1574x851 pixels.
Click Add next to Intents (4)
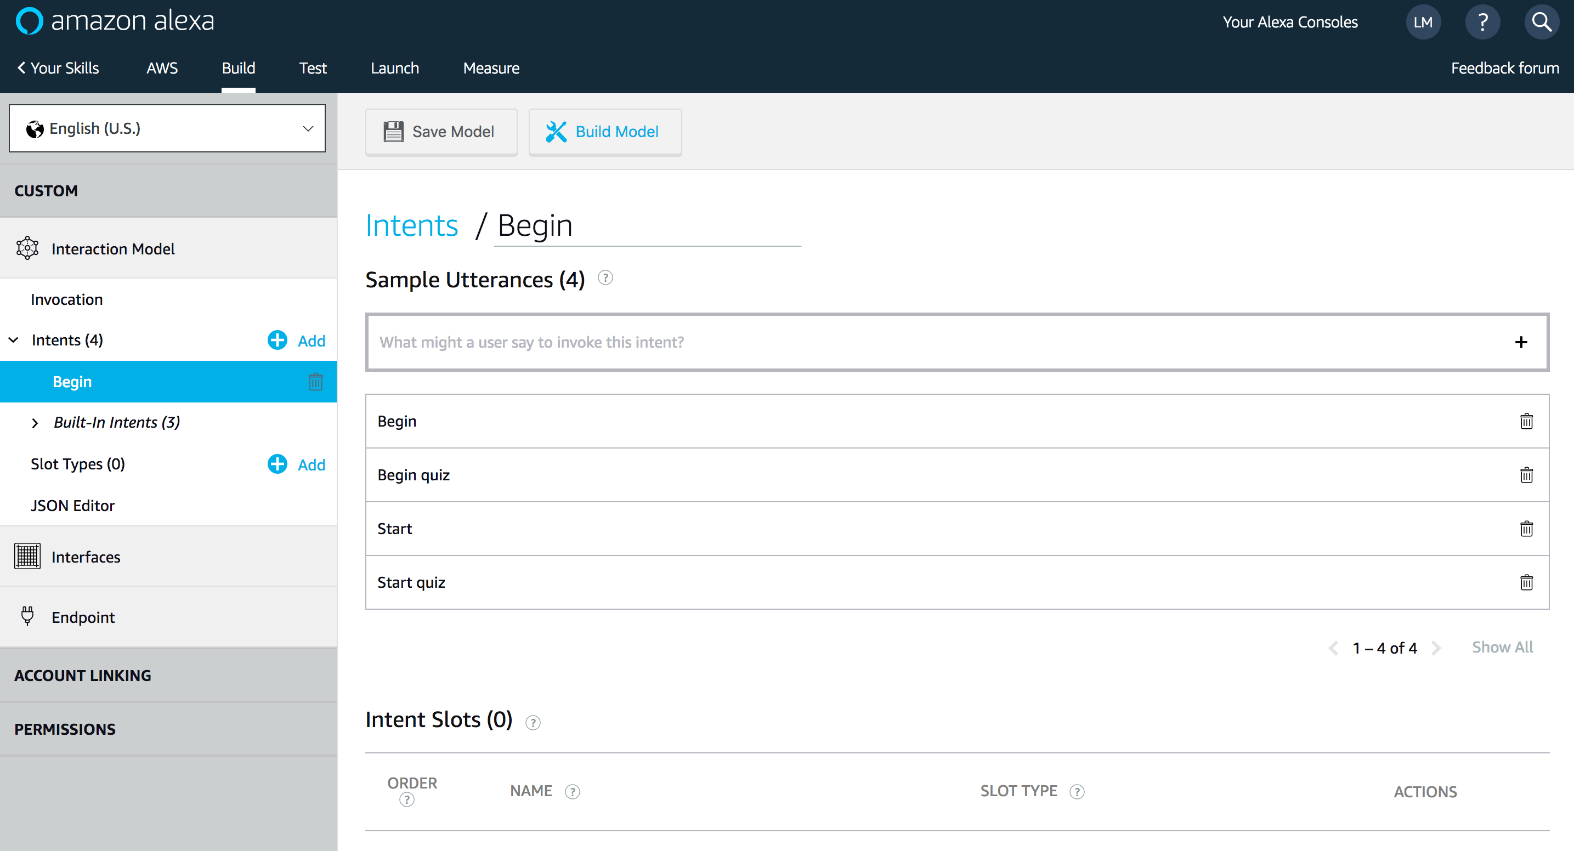311,341
